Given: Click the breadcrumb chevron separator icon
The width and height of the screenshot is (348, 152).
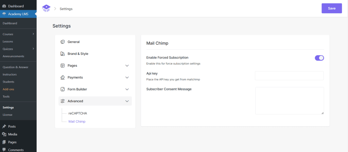Looking at the screenshot, I should pyautogui.click(x=55, y=8).
